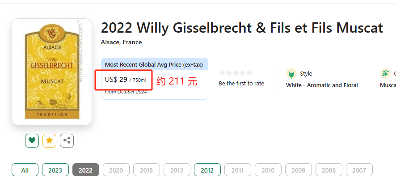Image resolution: width=396 pixels, height=186 pixels.
Task: Select the 2022 vintage tab
Action: (x=85, y=170)
